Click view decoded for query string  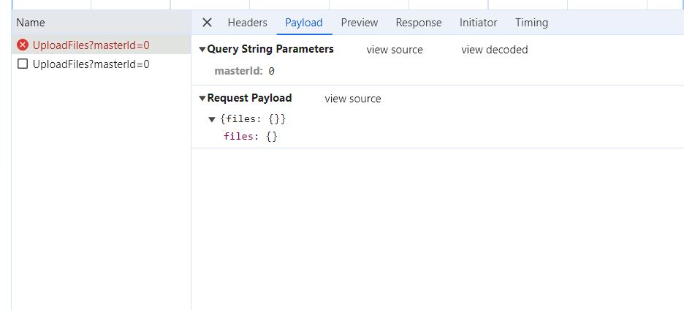tap(494, 50)
